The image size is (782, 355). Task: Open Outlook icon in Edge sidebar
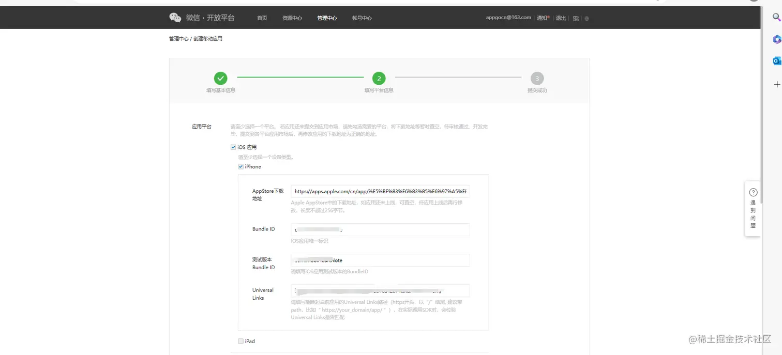[776, 61]
